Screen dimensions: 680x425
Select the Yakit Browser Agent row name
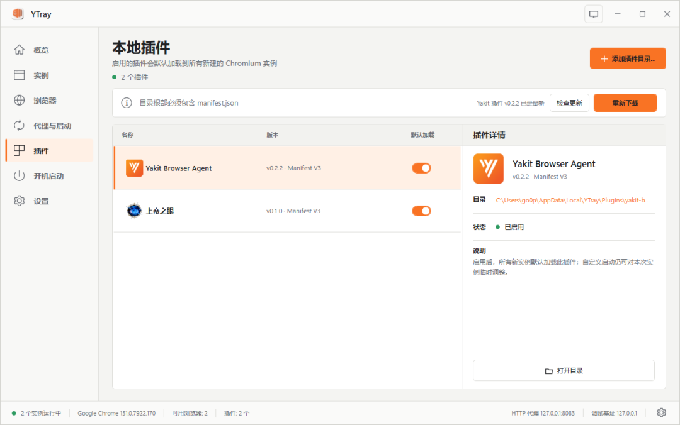(179, 168)
